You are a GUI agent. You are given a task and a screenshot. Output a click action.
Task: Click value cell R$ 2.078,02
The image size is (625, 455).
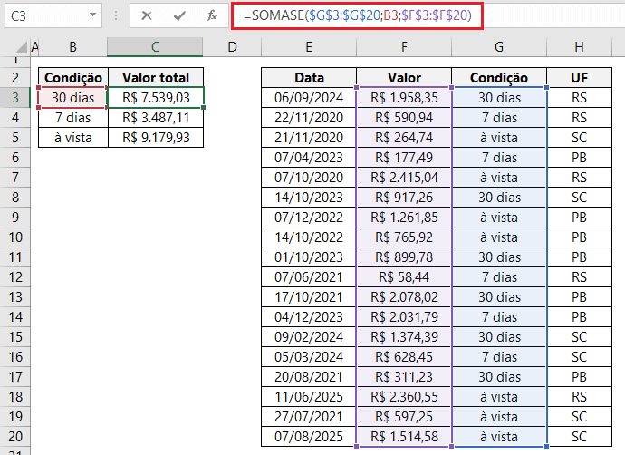(x=404, y=296)
